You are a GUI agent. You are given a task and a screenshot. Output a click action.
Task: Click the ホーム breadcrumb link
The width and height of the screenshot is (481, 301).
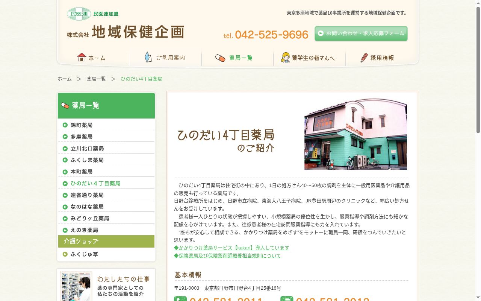click(x=65, y=79)
